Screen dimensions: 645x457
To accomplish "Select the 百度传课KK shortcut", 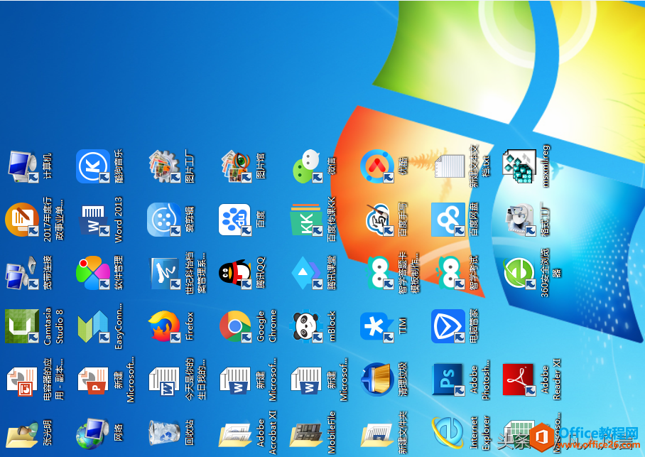I will pyautogui.click(x=306, y=220).
